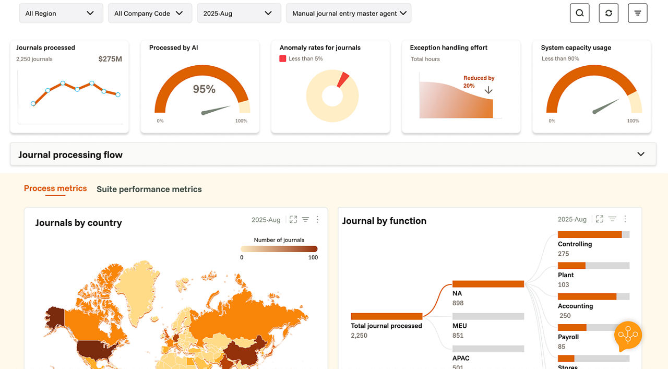The image size is (668, 369).
Task: Open the All Region dropdown
Action: pyautogui.click(x=61, y=14)
